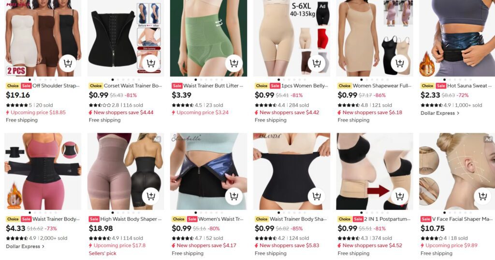Add High Waist Body Shaper to cart
Screen dimensions: 495x260
(151, 196)
